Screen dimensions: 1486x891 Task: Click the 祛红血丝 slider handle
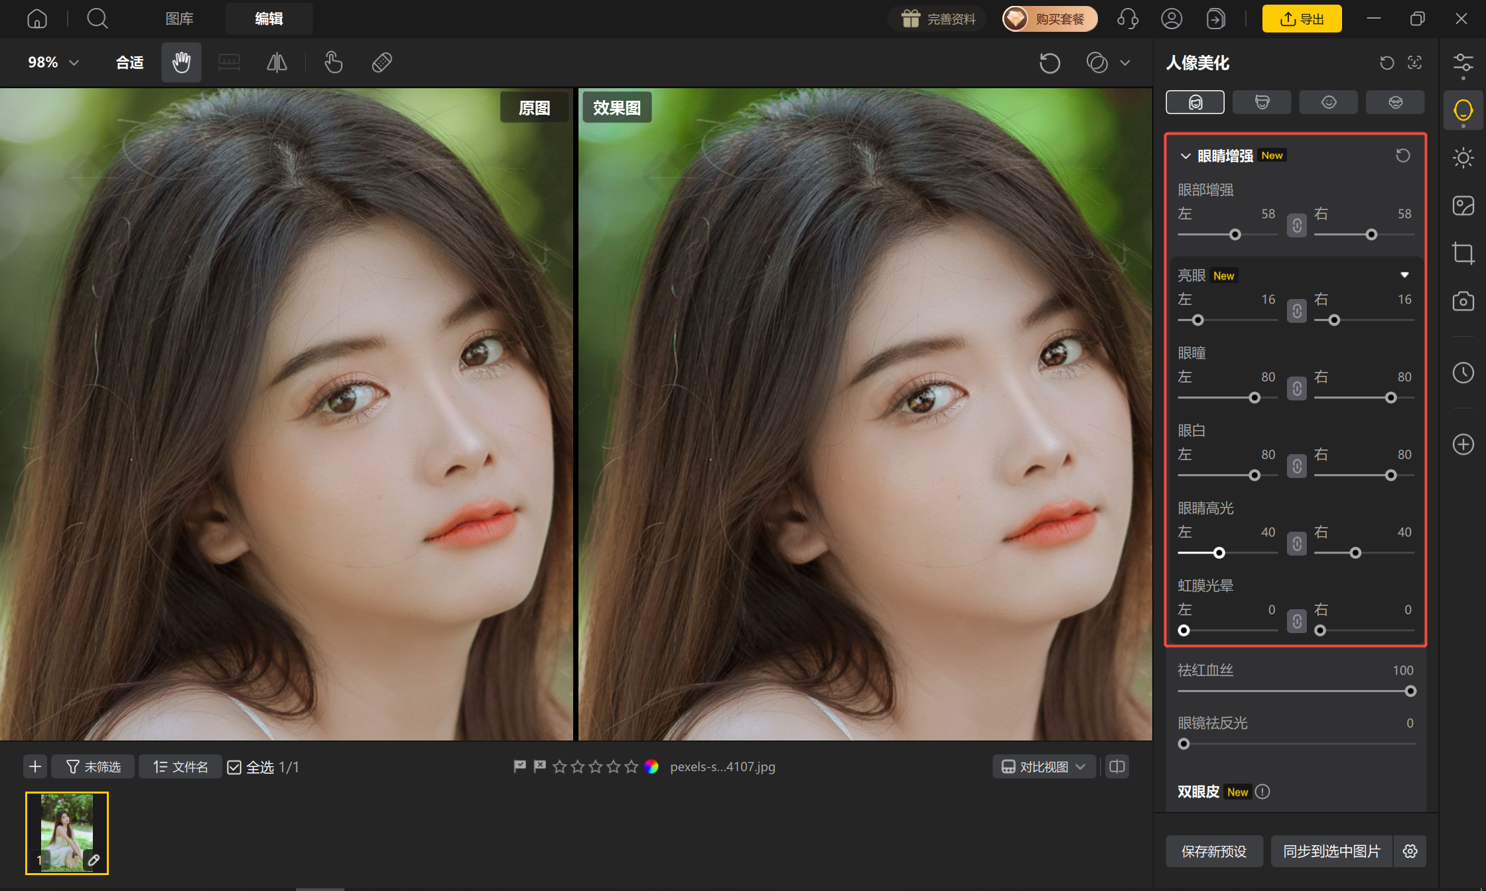click(1410, 691)
